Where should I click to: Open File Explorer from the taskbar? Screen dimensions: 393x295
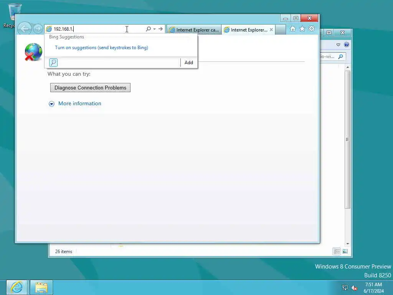click(x=41, y=287)
